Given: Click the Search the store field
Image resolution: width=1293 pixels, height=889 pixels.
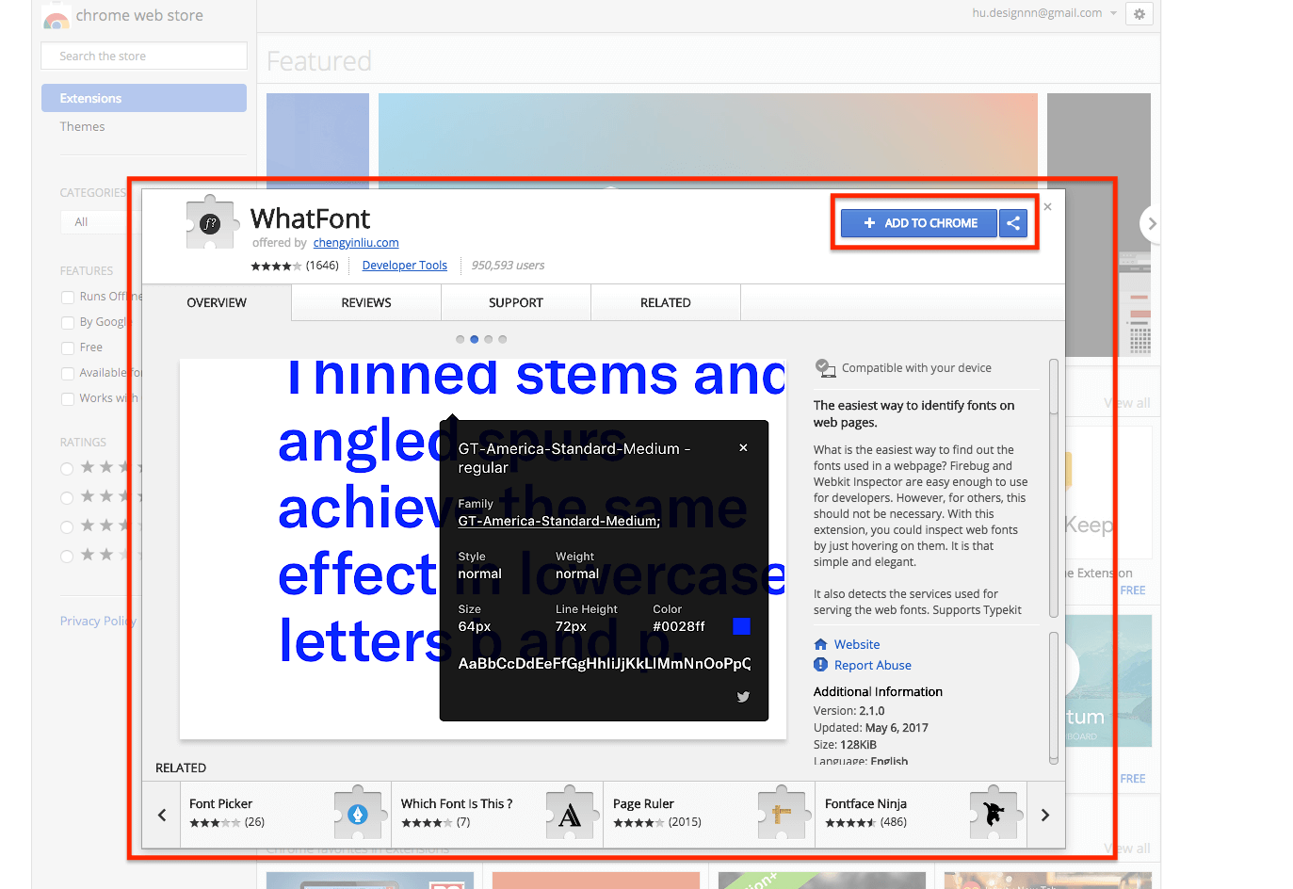Looking at the screenshot, I should [x=144, y=56].
